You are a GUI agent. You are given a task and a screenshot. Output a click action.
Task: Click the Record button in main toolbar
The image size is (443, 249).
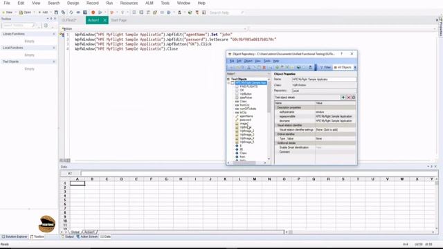coord(93,12)
